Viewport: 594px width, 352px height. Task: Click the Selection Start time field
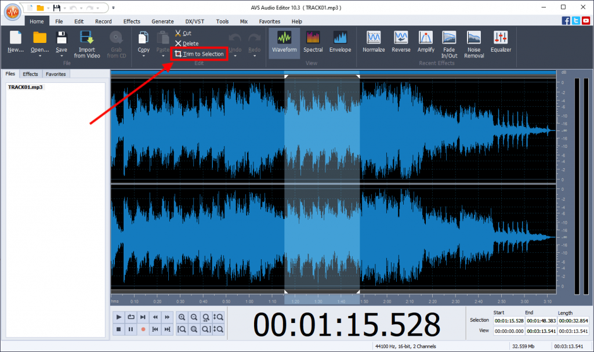[509, 321]
